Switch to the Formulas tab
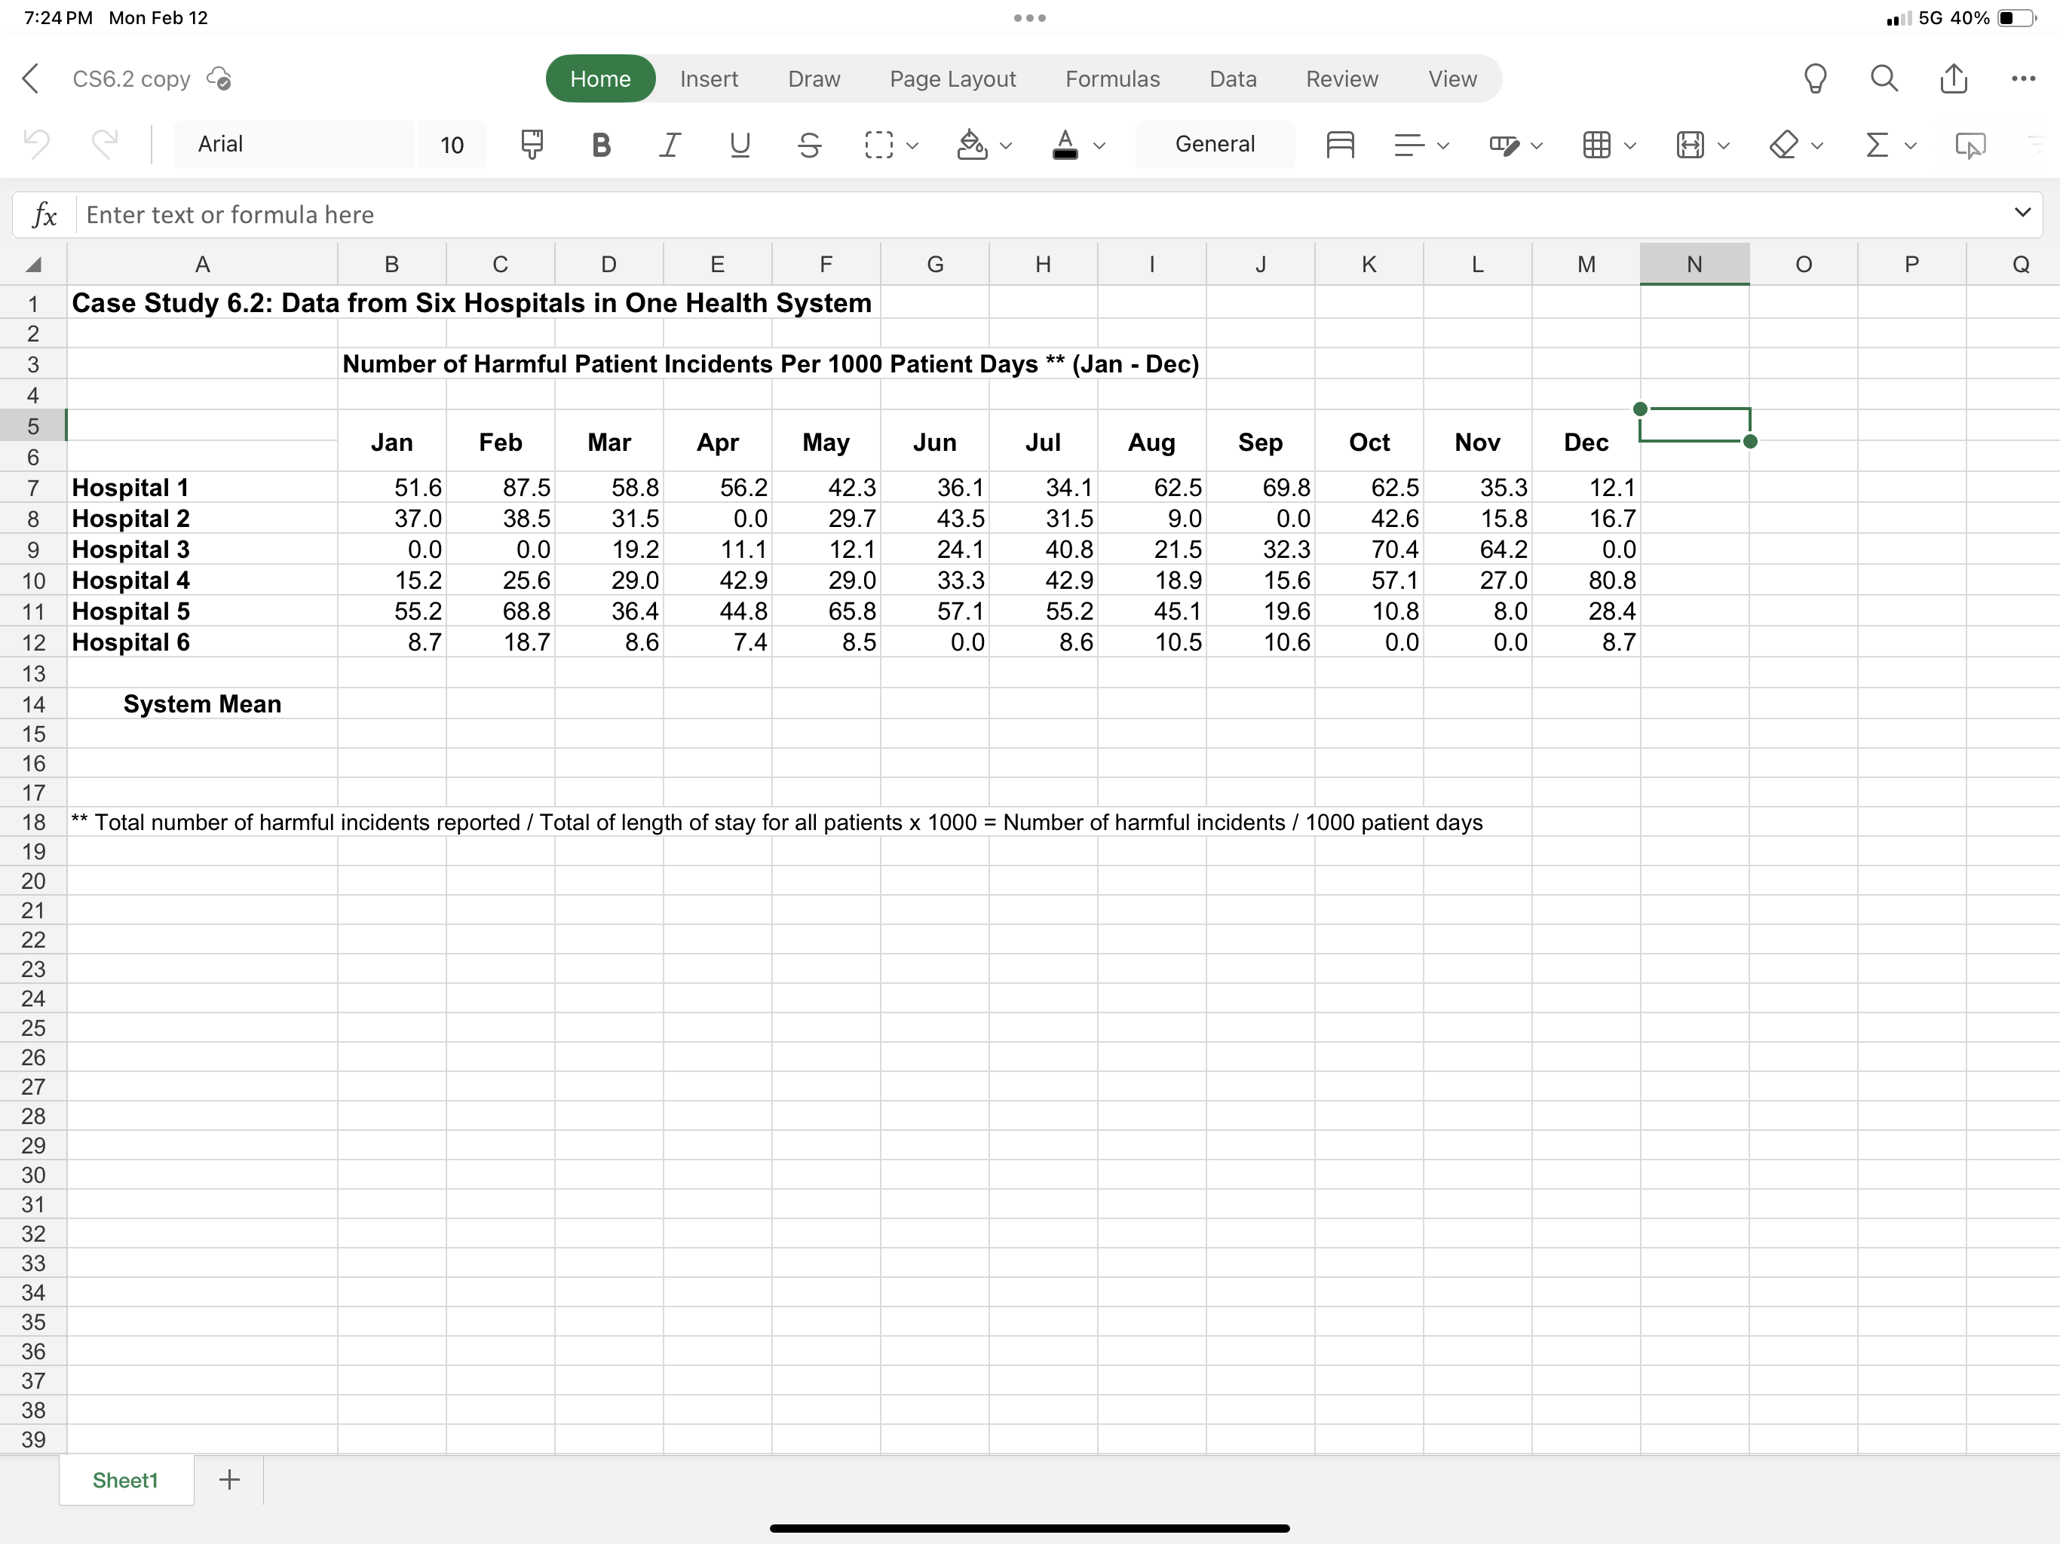Viewport: 2060px width, 1544px height. [x=1112, y=79]
